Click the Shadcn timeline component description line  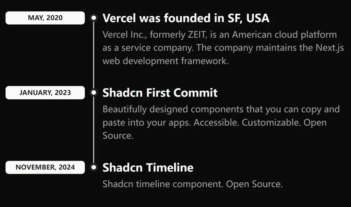192,184
